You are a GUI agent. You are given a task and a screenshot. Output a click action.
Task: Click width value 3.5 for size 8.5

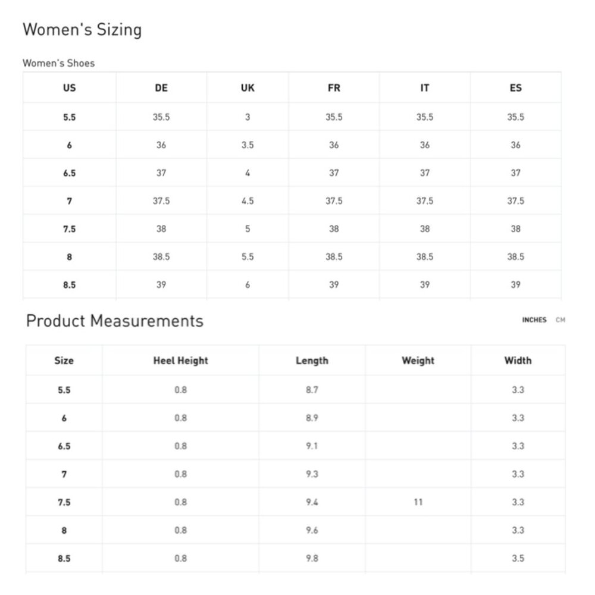point(518,558)
